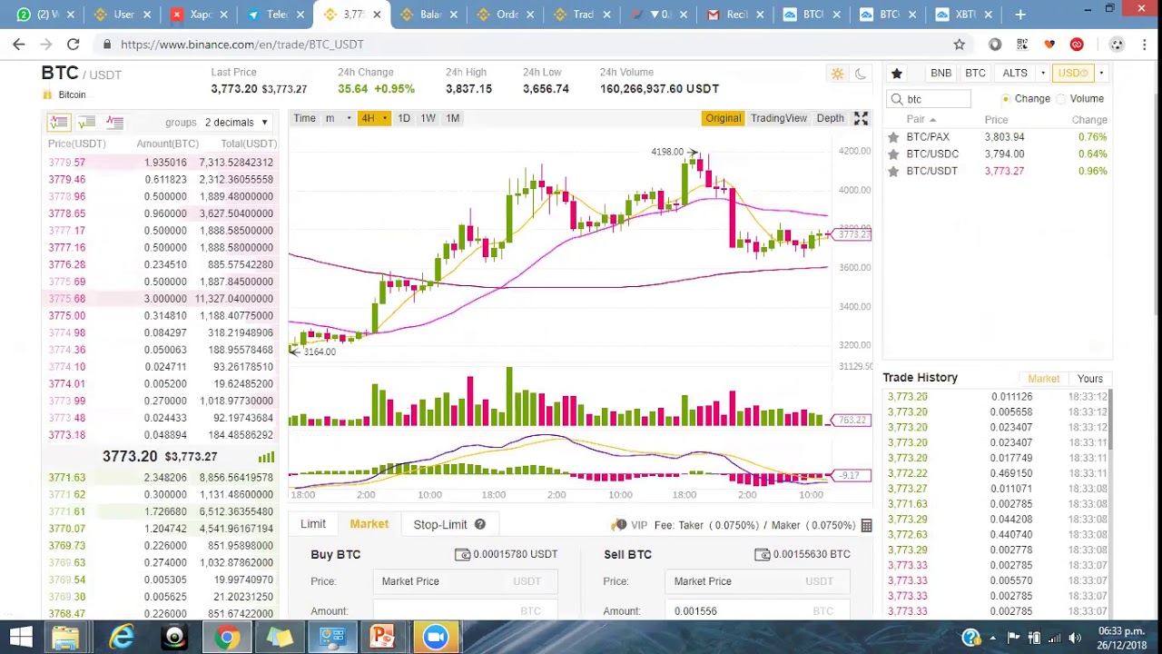Select the Change radio option
Screen dimensions: 1162x654
[x=1006, y=99]
